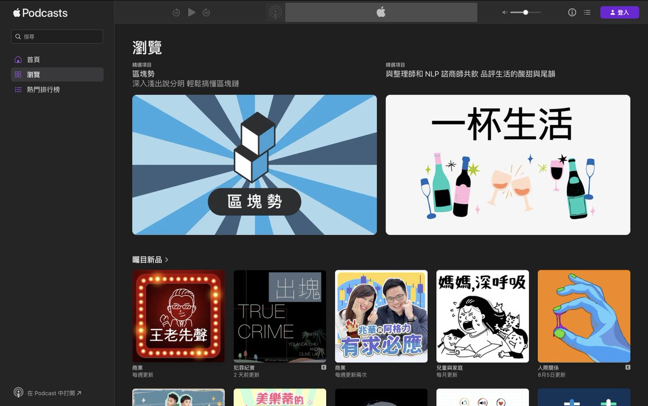
Task: Expand the 矚目新品 section via its chevron
Action: pos(166,259)
